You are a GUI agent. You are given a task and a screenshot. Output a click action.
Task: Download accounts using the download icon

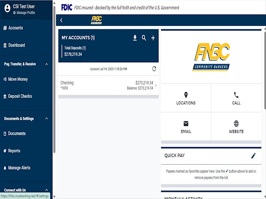click(135, 38)
